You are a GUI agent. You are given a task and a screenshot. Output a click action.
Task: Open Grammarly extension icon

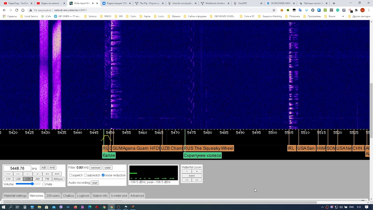(x=337, y=10)
